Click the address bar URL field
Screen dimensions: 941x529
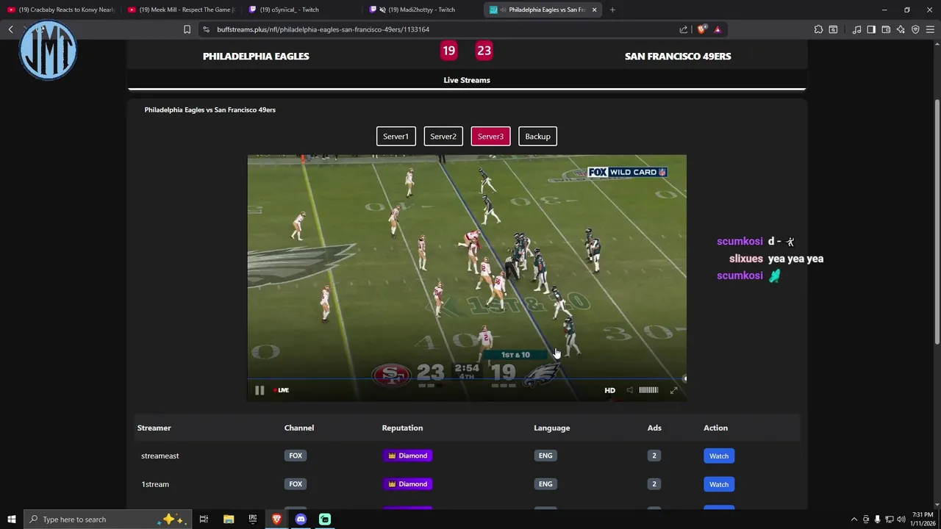click(441, 29)
